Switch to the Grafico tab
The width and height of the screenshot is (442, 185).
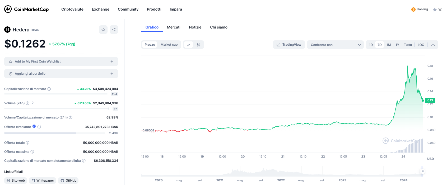coord(152,27)
